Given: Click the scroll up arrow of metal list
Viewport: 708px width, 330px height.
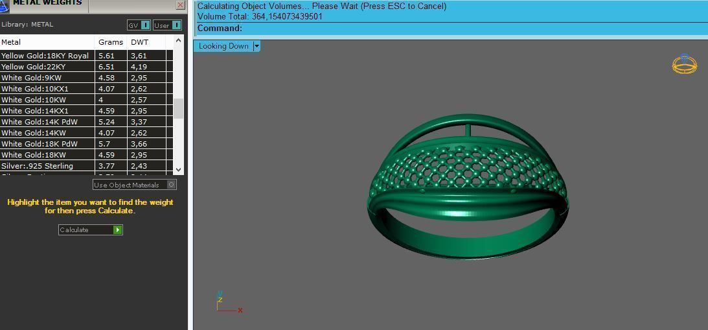Looking at the screenshot, I should (178, 40).
